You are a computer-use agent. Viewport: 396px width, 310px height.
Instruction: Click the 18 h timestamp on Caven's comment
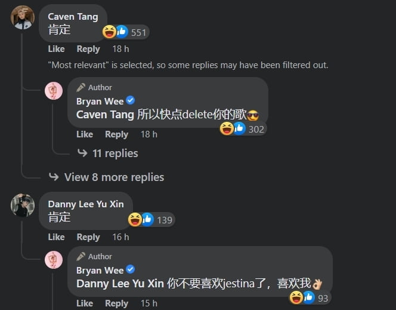pyautogui.click(x=120, y=49)
